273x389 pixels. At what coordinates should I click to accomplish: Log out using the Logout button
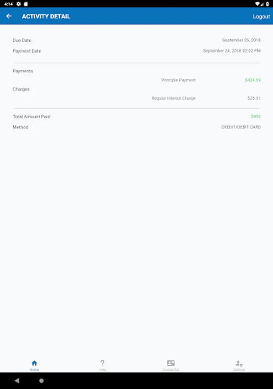click(x=261, y=16)
